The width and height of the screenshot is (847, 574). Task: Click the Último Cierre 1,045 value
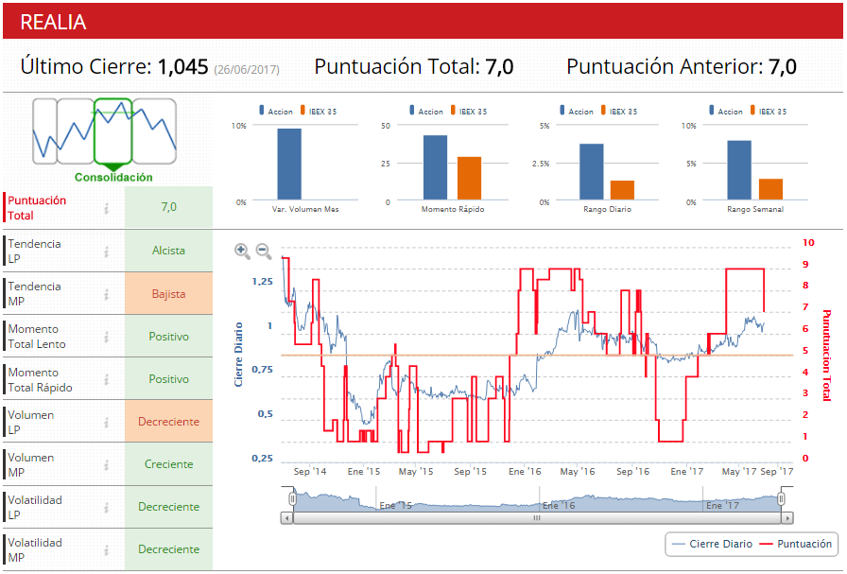click(182, 67)
